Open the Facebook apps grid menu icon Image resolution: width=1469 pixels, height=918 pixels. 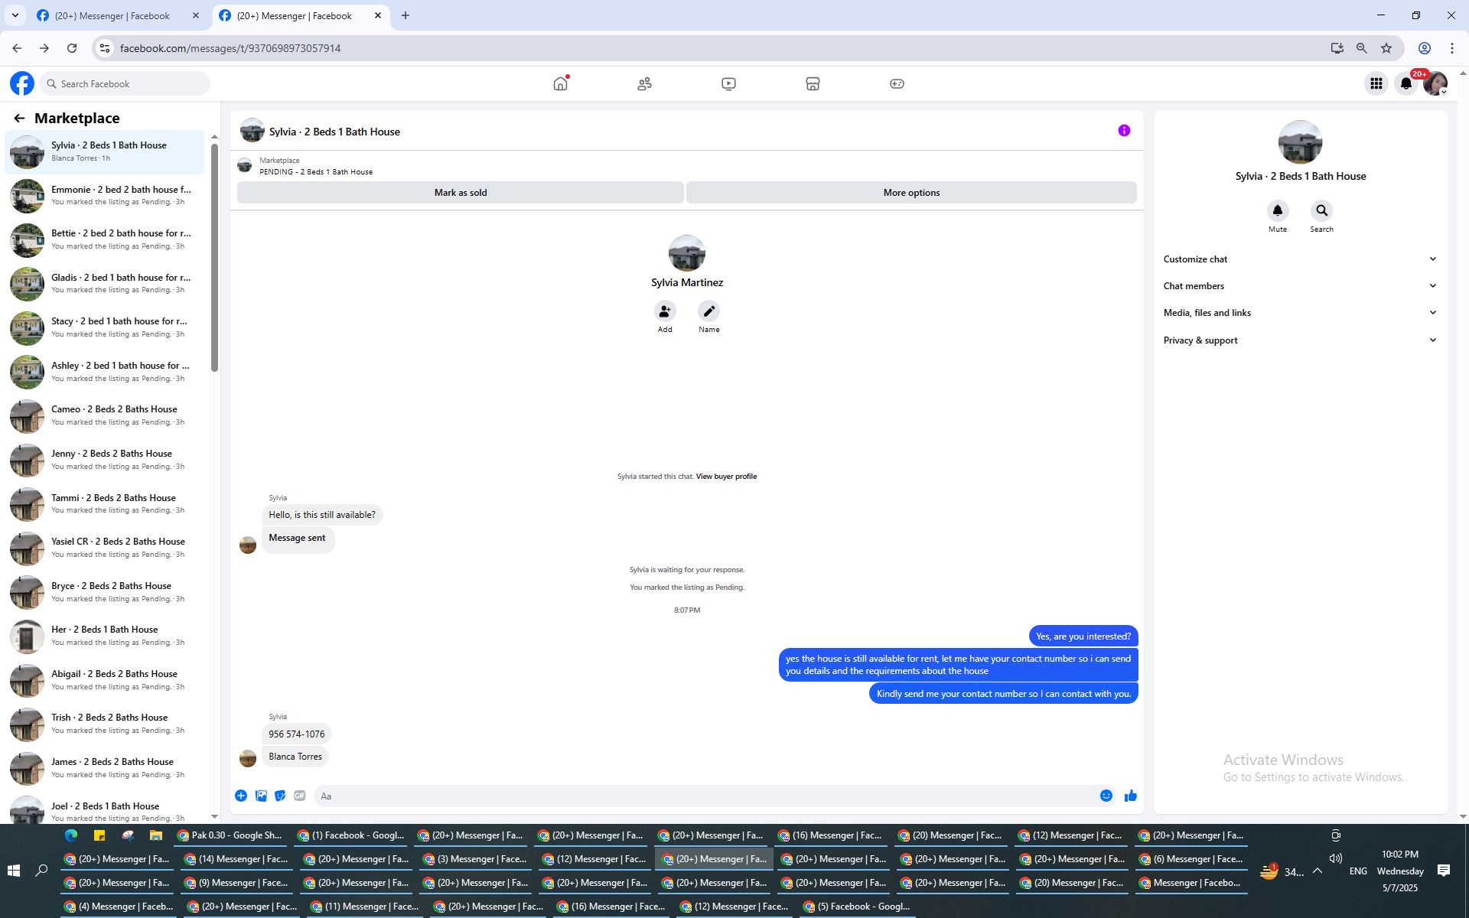click(1376, 84)
